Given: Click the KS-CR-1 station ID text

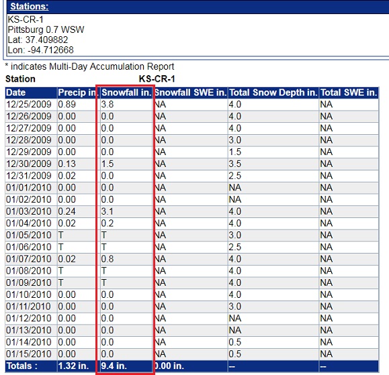Looking at the screenshot, I should [x=26, y=19].
